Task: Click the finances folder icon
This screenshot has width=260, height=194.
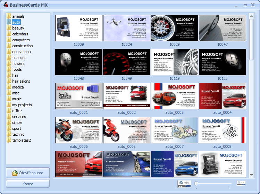Action: [x=9, y=57]
